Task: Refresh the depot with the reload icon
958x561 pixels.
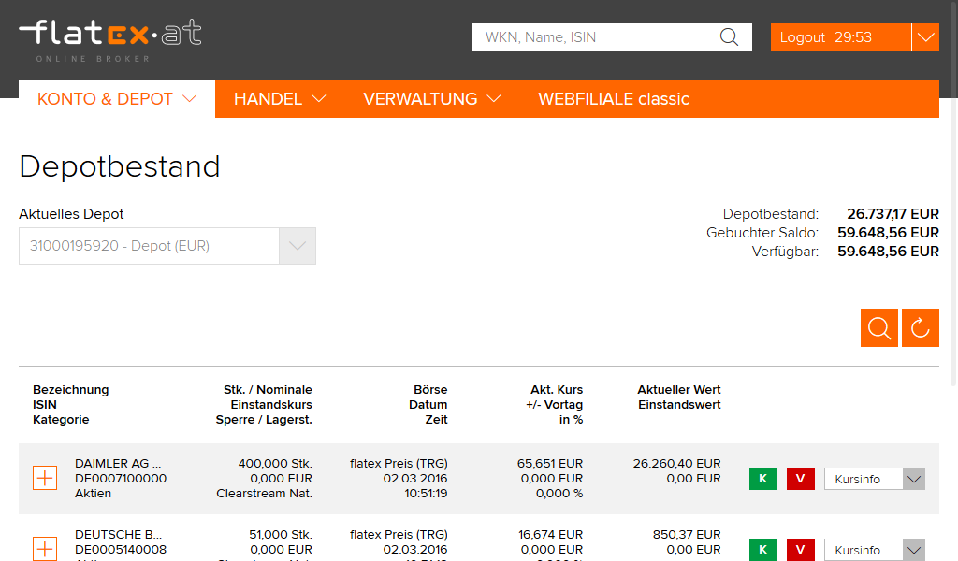Action: coord(921,328)
